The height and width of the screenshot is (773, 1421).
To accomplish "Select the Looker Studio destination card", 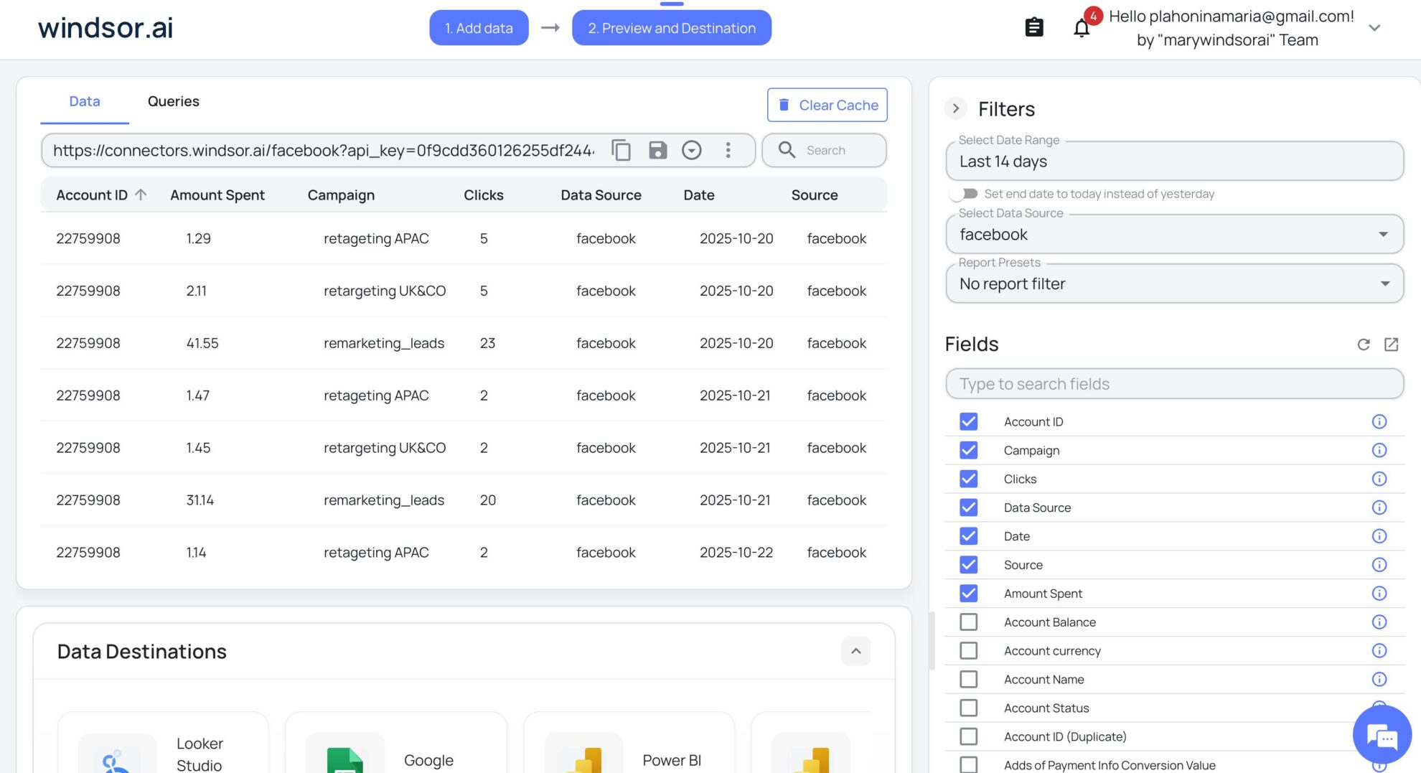I will (x=163, y=743).
